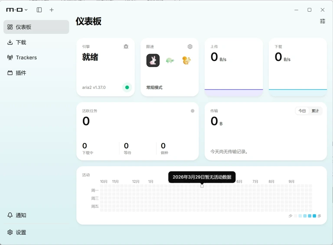Click the grey dot on active tasks card
Viewport: 333px width, 245px height.
click(193, 111)
